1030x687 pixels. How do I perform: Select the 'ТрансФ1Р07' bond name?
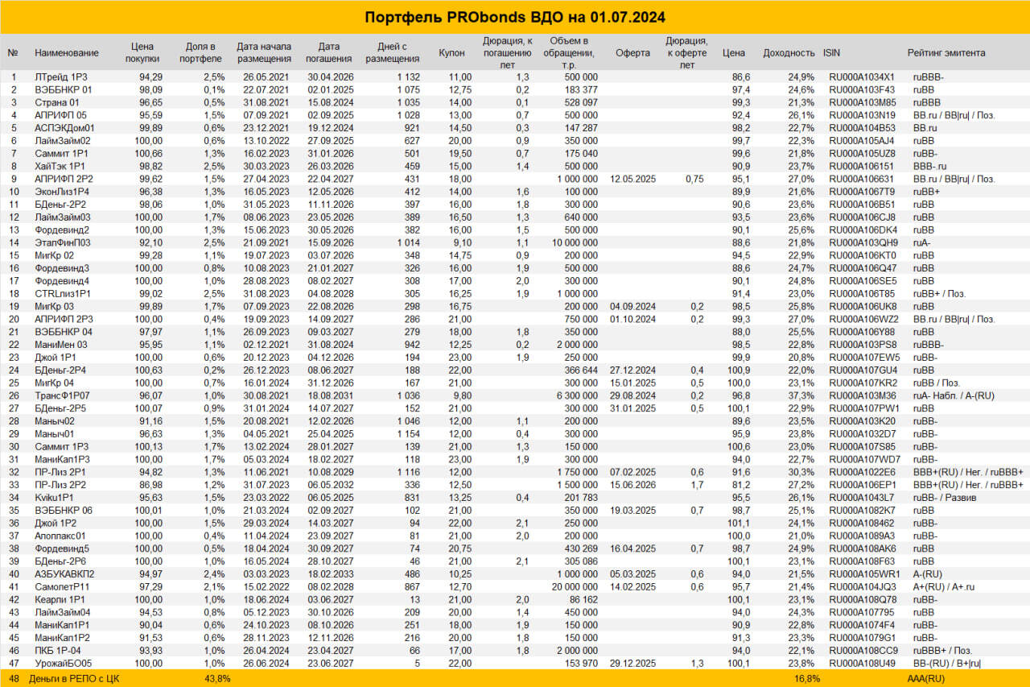click(x=63, y=395)
